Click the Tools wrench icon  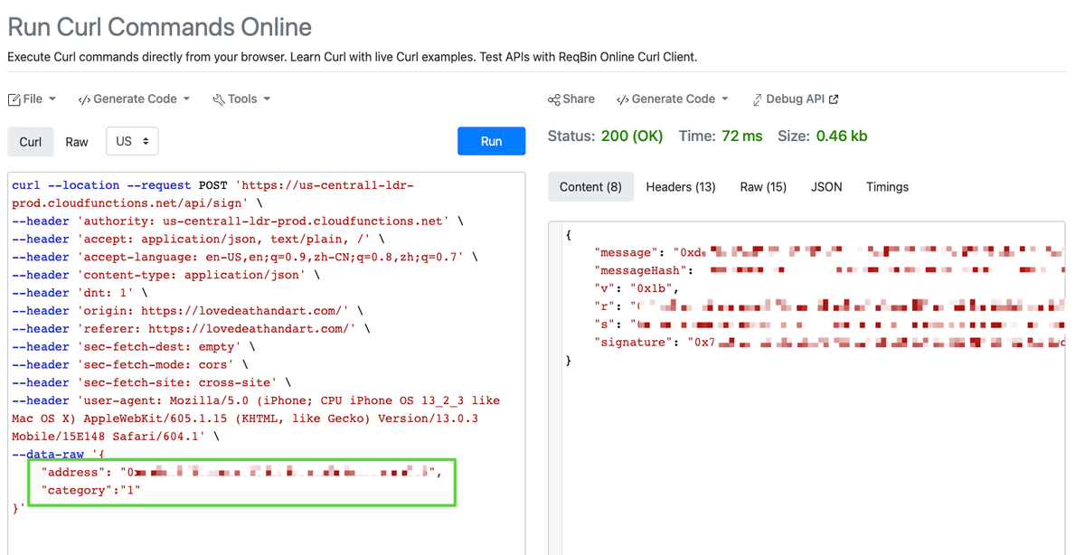[x=218, y=99]
